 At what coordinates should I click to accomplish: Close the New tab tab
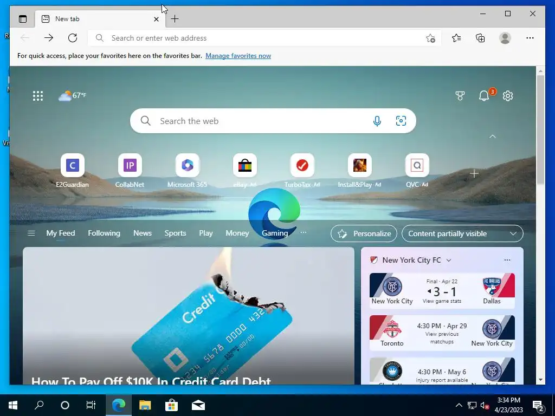click(156, 19)
